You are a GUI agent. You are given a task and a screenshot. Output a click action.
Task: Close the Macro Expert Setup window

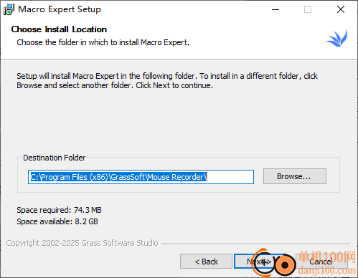click(x=341, y=9)
